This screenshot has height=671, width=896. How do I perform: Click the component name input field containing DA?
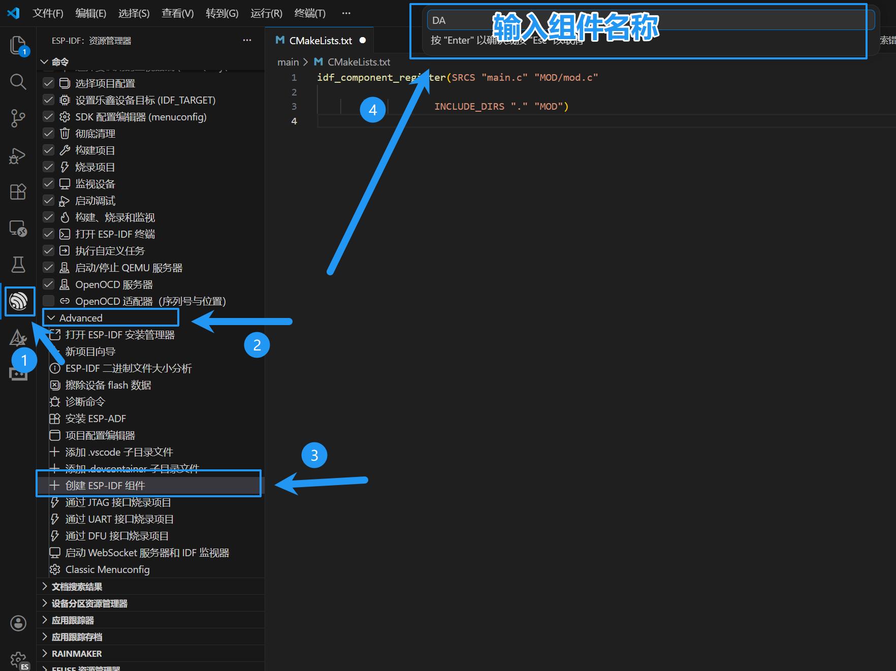click(651, 20)
